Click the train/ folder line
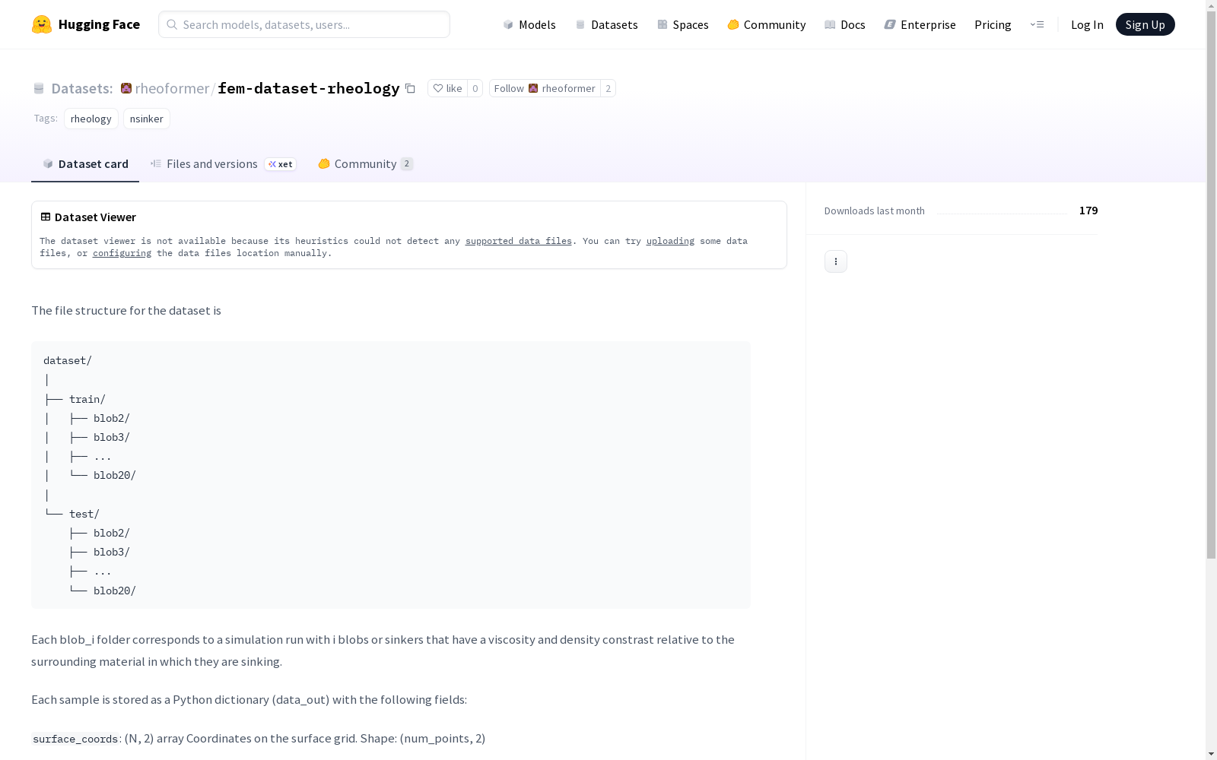Image resolution: width=1217 pixels, height=760 pixels. click(x=87, y=399)
